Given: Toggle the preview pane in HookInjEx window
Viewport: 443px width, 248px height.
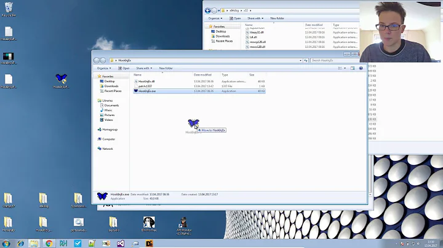Looking at the screenshot, I should pyautogui.click(x=353, y=68).
